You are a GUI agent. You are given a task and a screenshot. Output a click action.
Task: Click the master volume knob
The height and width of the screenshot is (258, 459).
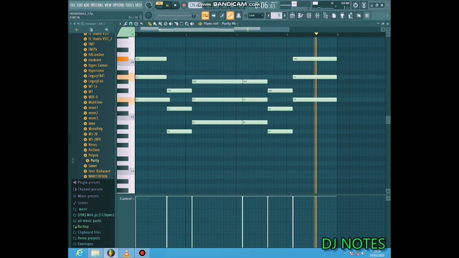click(148, 5)
